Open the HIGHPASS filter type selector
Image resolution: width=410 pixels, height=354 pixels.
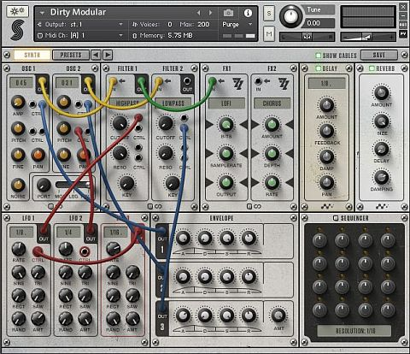[127, 103]
